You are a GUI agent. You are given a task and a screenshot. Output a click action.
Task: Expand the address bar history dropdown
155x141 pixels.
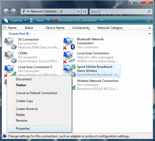(79, 12)
